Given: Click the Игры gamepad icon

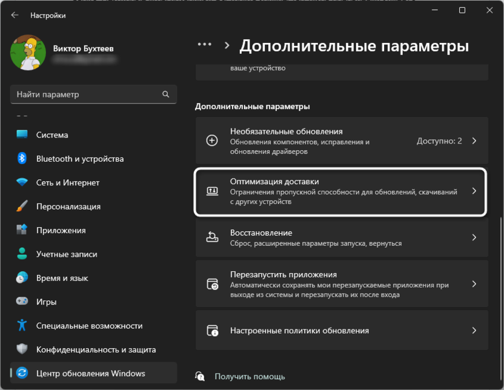Looking at the screenshot, I should tap(22, 302).
